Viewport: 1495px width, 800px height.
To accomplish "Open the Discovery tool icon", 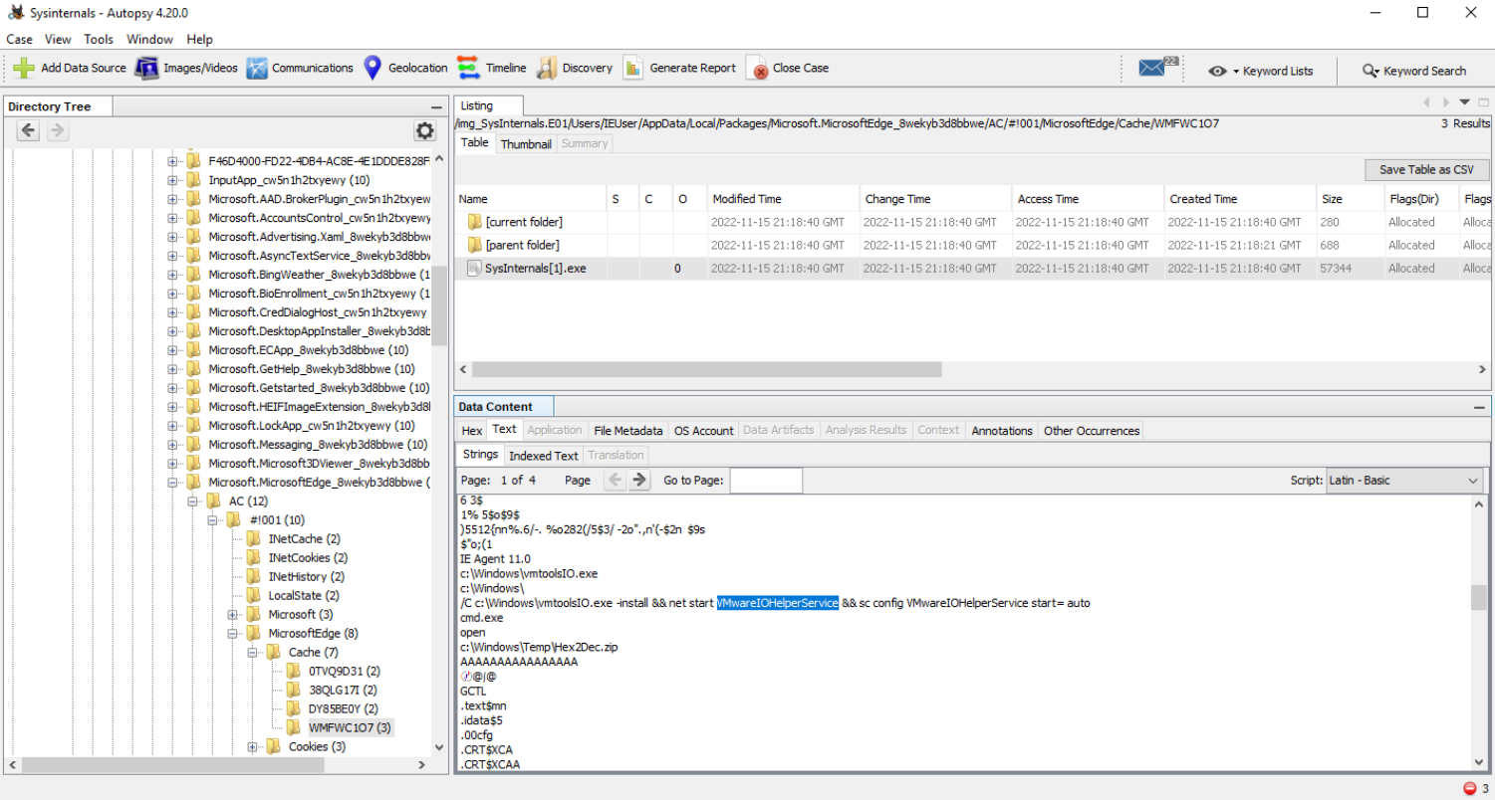I will coord(547,68).
